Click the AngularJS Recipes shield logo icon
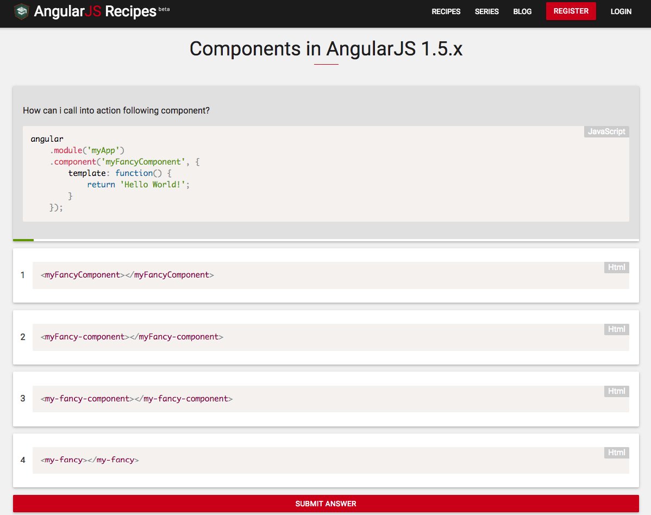651x515 pixels. pyautogui.click(x=22, y=11)
